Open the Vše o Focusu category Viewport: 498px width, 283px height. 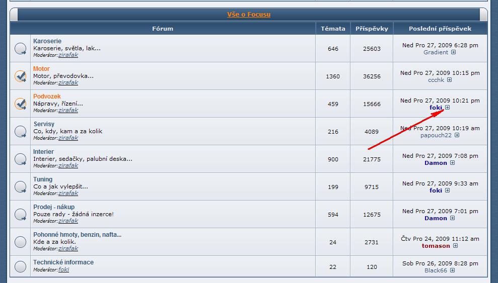tap(248, 15)
